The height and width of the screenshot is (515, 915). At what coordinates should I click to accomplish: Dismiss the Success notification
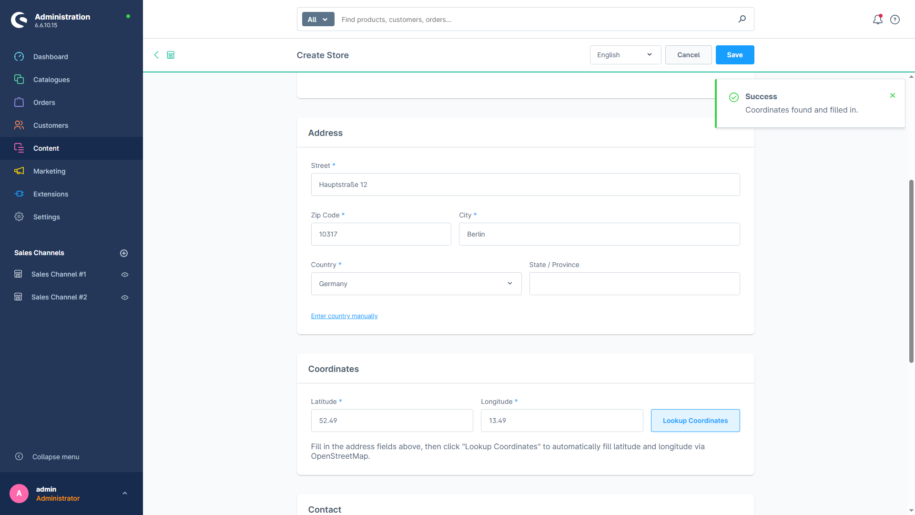893,95
